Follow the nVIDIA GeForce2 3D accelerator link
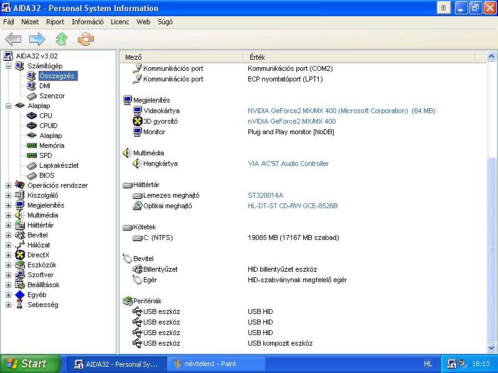498x373 pixels. coord(291,121)
